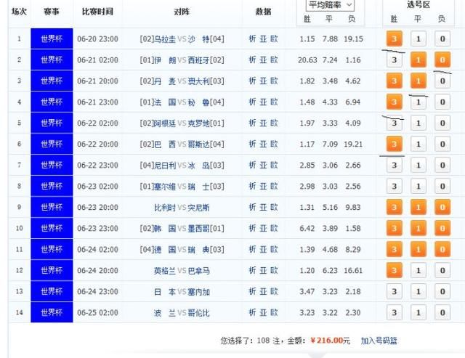
Task: Toggle loss (0) for match 2 伊朗 vs 西班牙
Action: [x=442, y=60]
